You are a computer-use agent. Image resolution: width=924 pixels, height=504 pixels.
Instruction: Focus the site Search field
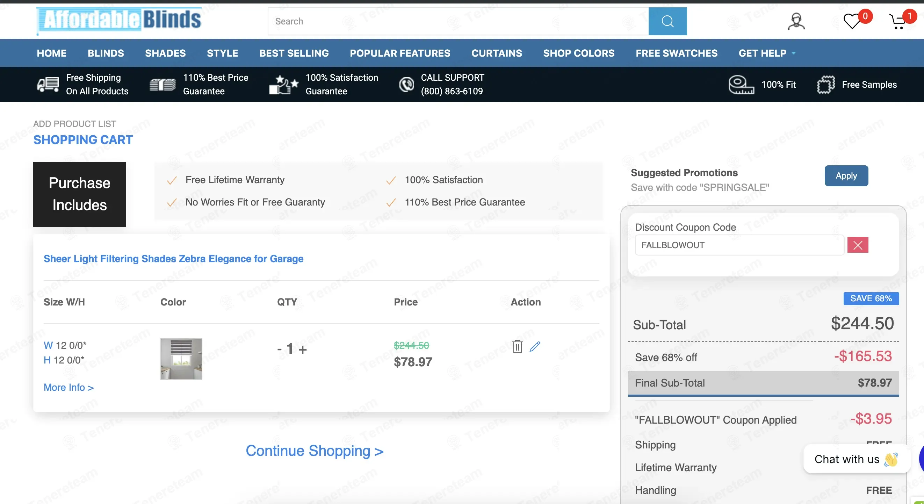pos(458,21)
